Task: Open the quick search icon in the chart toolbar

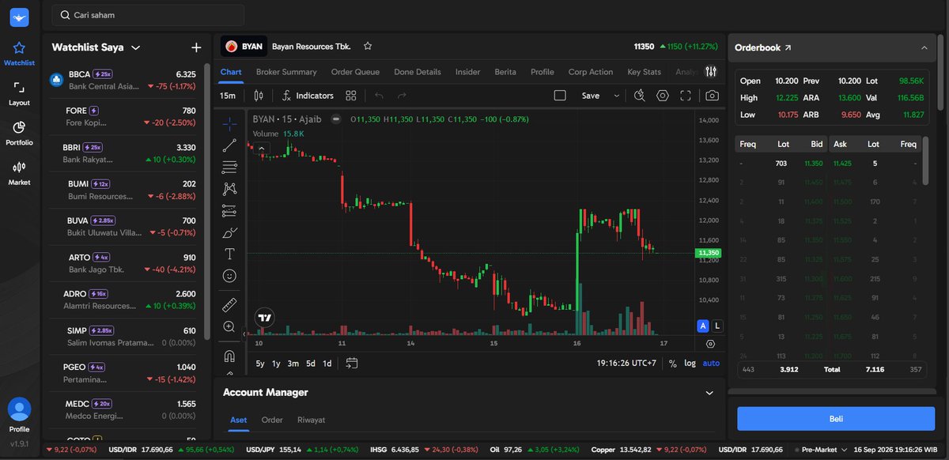Action: pyautogui.click(x=640, y=96)
